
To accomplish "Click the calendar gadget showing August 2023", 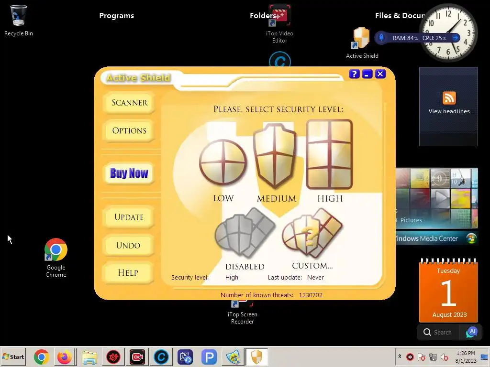I will (x=448, y=291).
